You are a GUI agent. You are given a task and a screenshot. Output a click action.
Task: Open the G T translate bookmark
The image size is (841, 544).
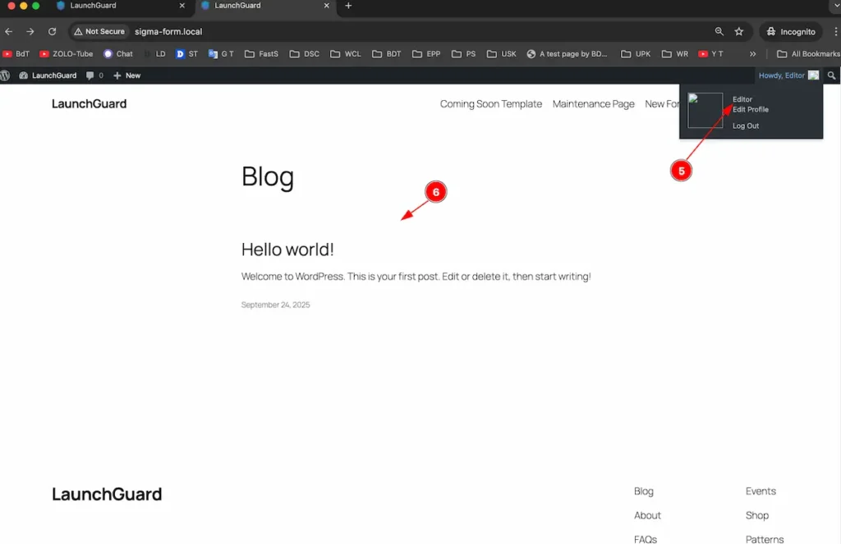coord(221,53)
